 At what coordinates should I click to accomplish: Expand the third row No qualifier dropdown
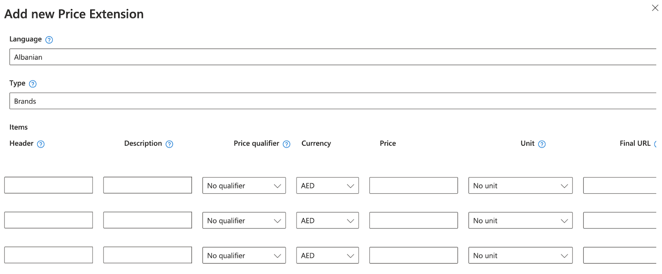244,255
